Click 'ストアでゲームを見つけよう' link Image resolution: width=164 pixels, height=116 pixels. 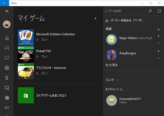(x=51, y=95)
